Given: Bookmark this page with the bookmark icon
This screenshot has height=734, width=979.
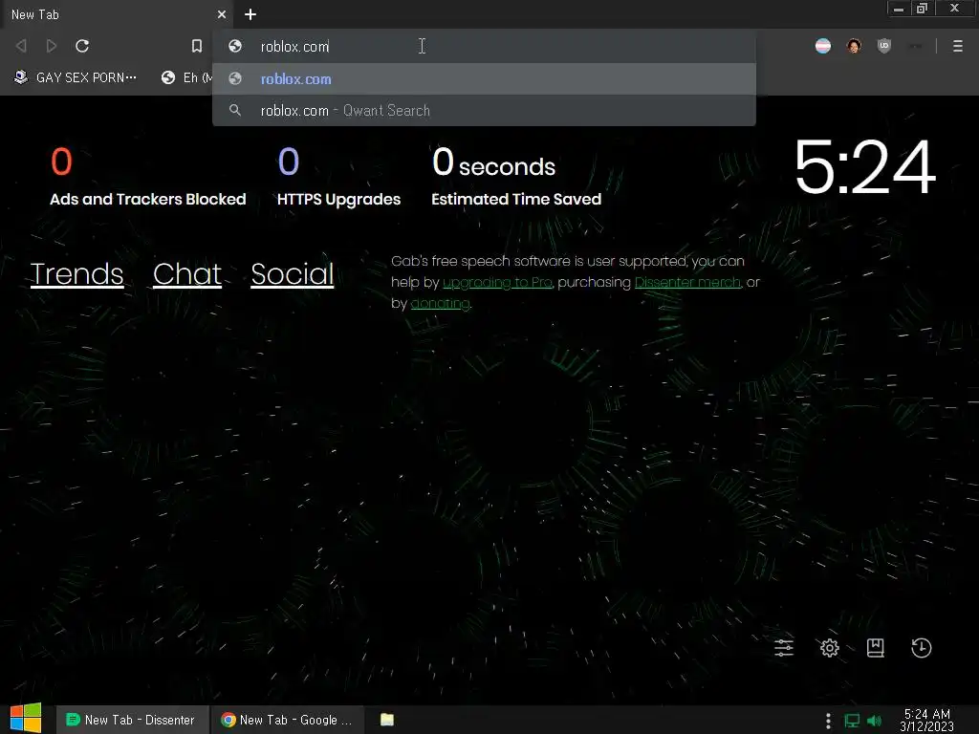Looking at the screenshot, I should 197,46.
